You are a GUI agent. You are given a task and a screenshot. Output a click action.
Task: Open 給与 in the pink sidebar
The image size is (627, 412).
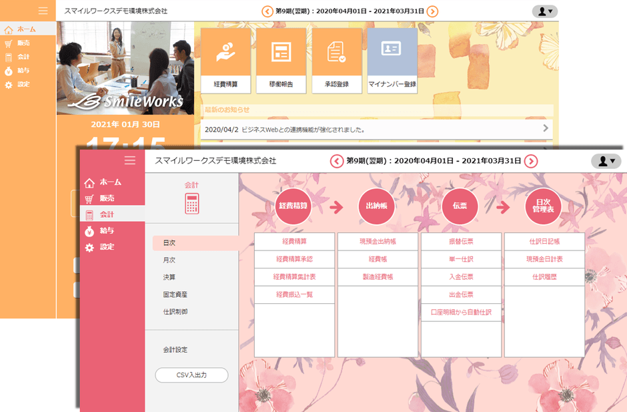click(x=106, y=230)
